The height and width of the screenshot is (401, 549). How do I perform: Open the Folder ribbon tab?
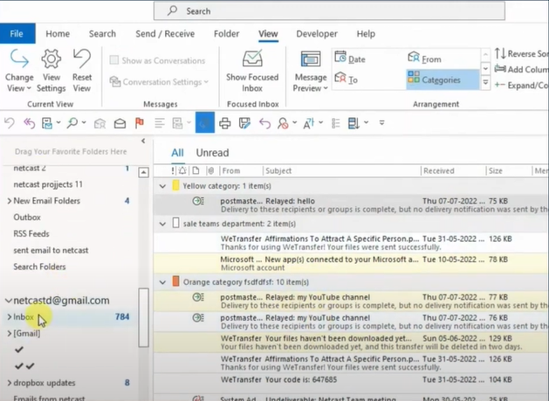227,34
